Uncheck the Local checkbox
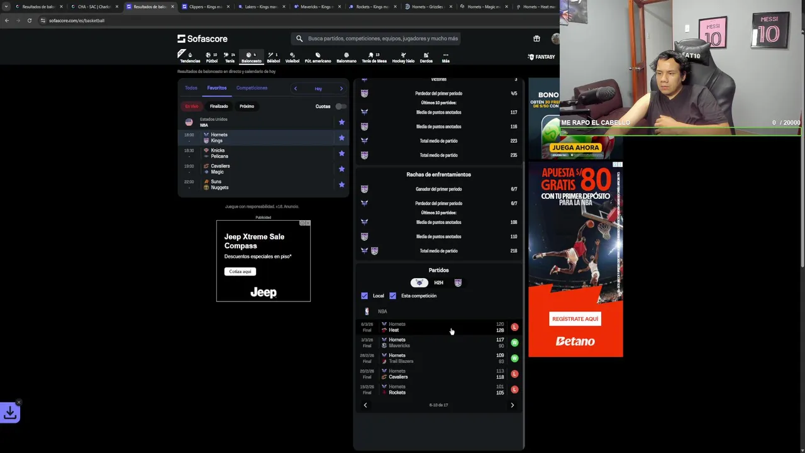805x453 pixels. click(364, 296)
